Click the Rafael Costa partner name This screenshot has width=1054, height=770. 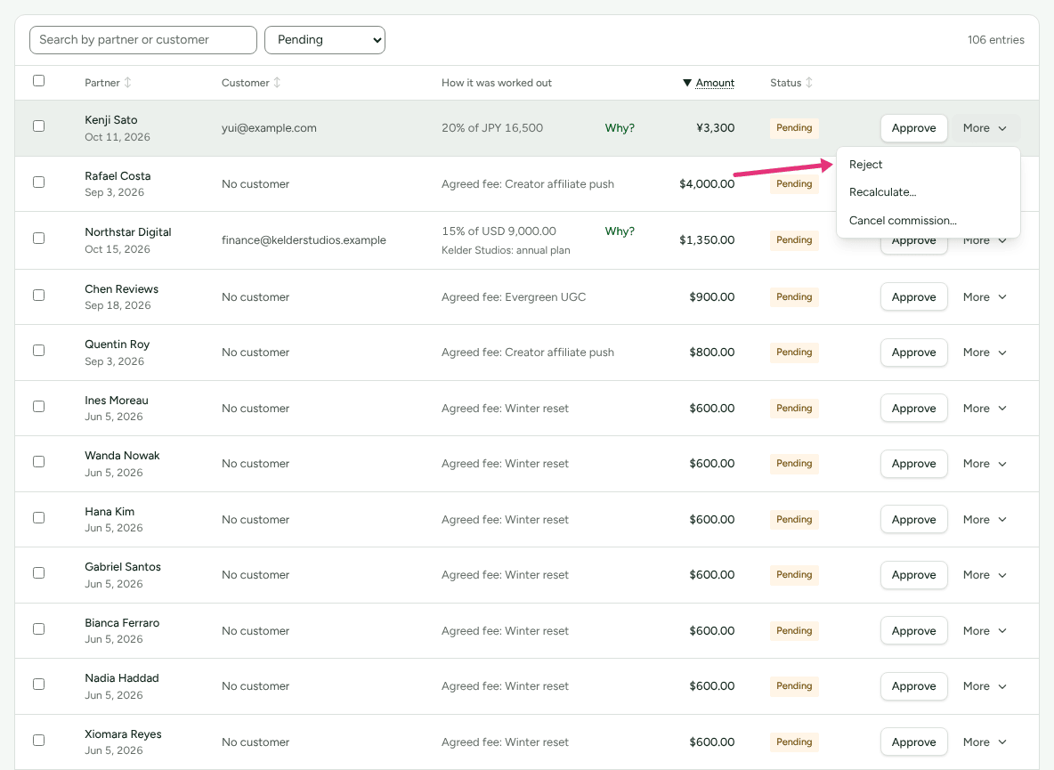point(118,176)
